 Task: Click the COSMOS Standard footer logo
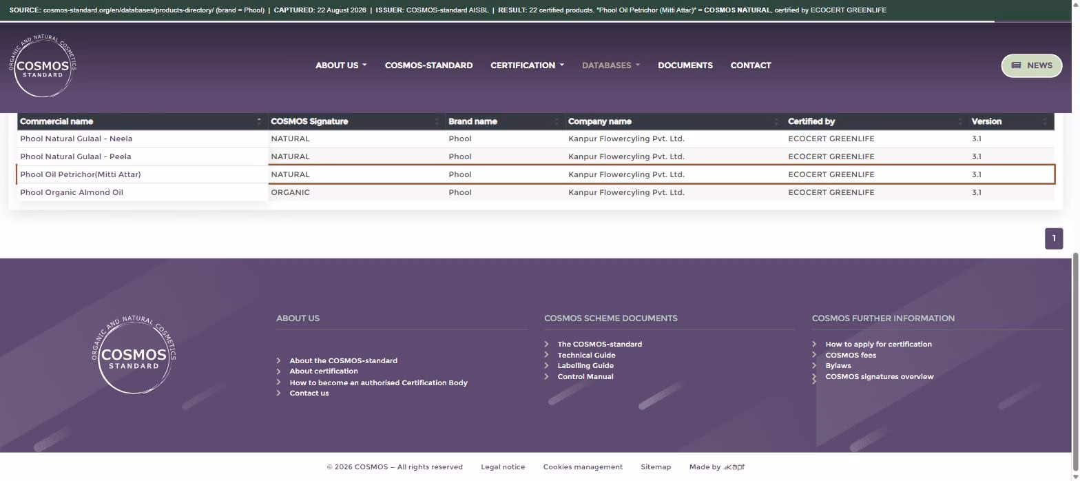click(134, 356)
